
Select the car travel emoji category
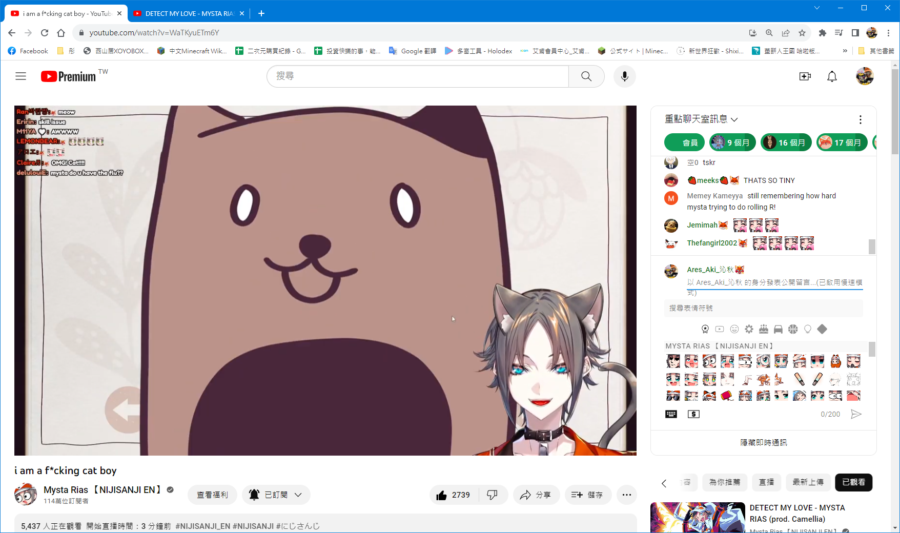(x=778, y=329)
